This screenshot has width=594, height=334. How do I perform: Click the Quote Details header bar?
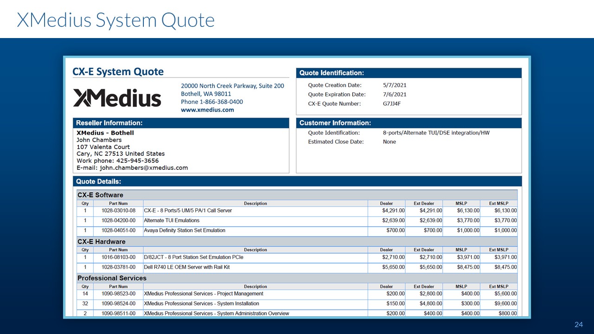coord(98,181)
